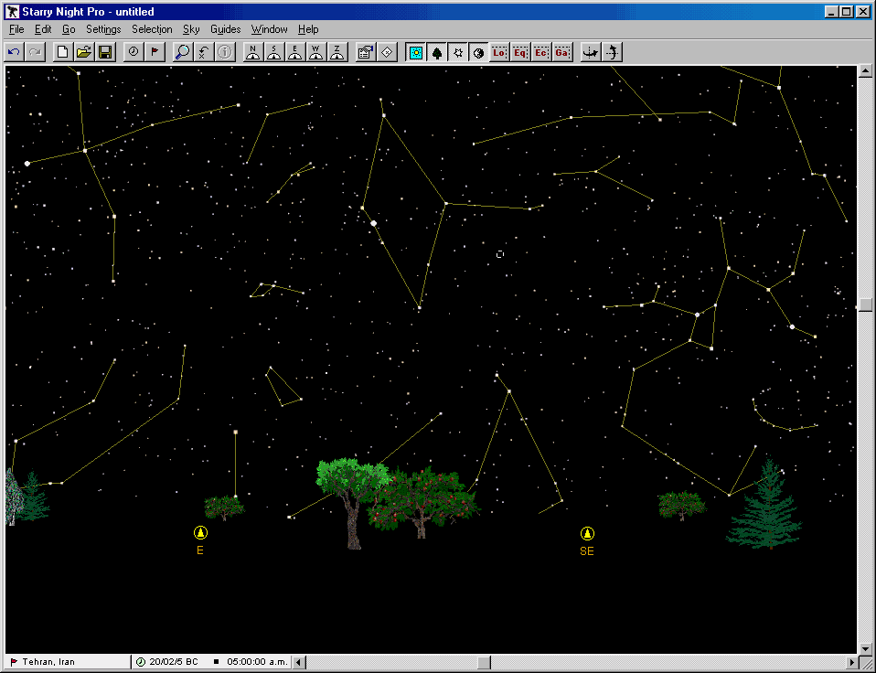
Task: Click the vertical scrollbar thumb
Action: pos(865,304)
